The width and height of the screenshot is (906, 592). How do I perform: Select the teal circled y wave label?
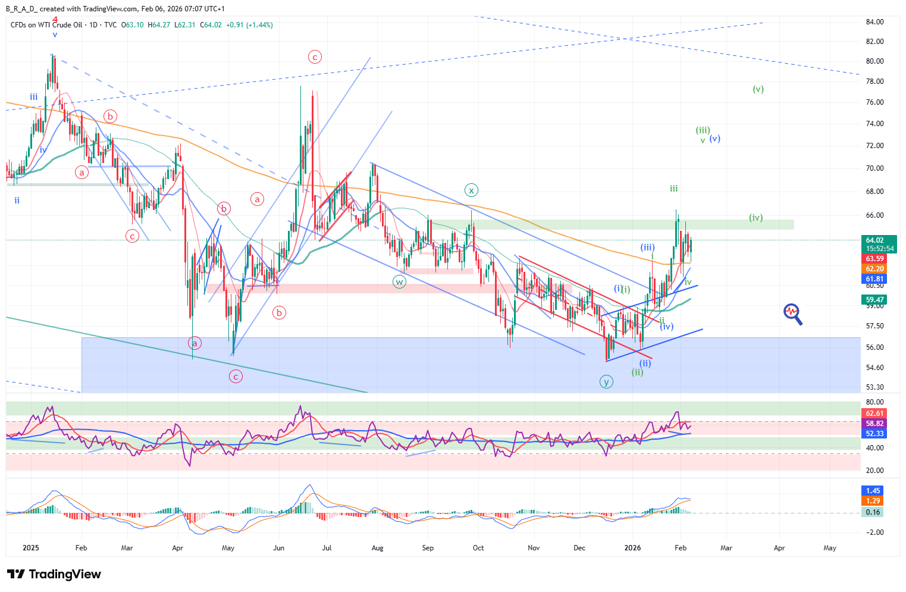click(x=606, y=382)
